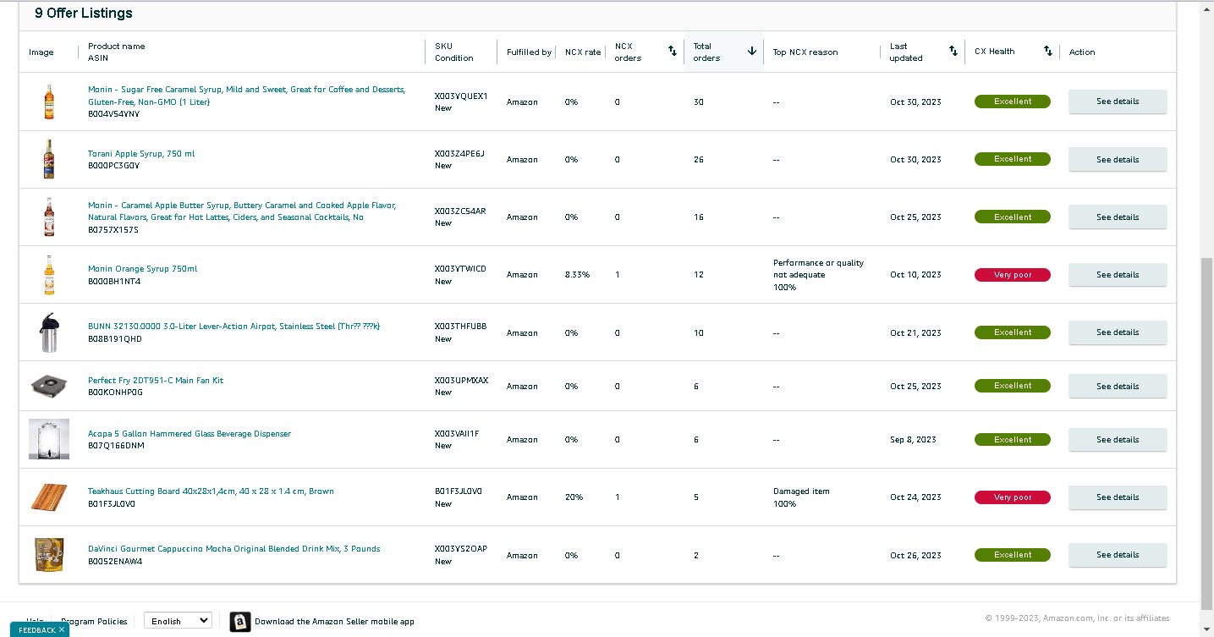Open the BUNN Airpot product image
Screen dimensions: 1214x637
(49, 332)
